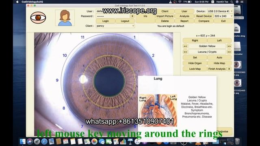Open HonKit Tse user menu
Image resolution: width=260 pixels, height=146 pixels.
[222, 2]
